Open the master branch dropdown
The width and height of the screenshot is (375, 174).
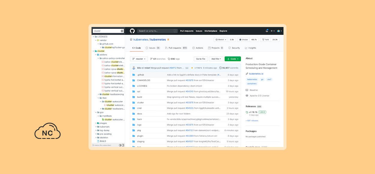coord(139,59)
